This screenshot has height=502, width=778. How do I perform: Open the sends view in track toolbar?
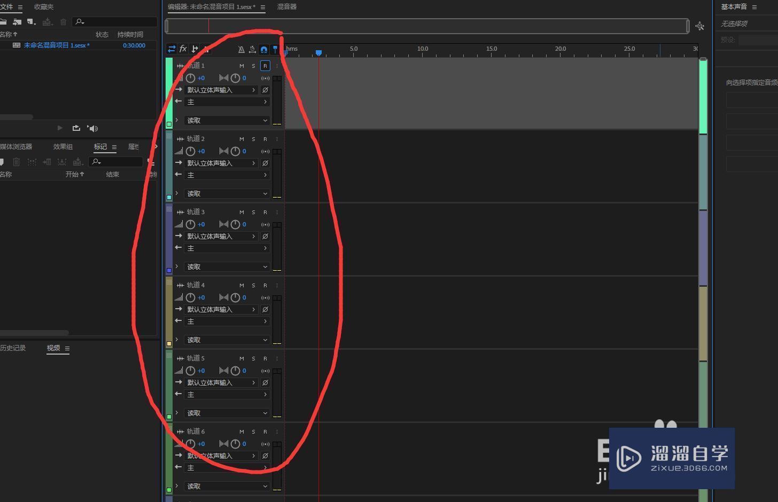click(194, 49)
